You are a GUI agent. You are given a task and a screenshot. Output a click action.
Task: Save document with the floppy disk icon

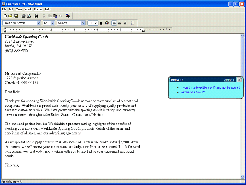click(x=16, y=16)
